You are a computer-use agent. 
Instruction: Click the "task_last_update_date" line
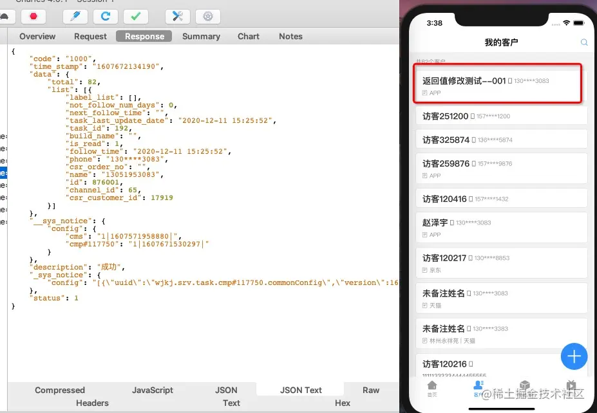(170, 120)
